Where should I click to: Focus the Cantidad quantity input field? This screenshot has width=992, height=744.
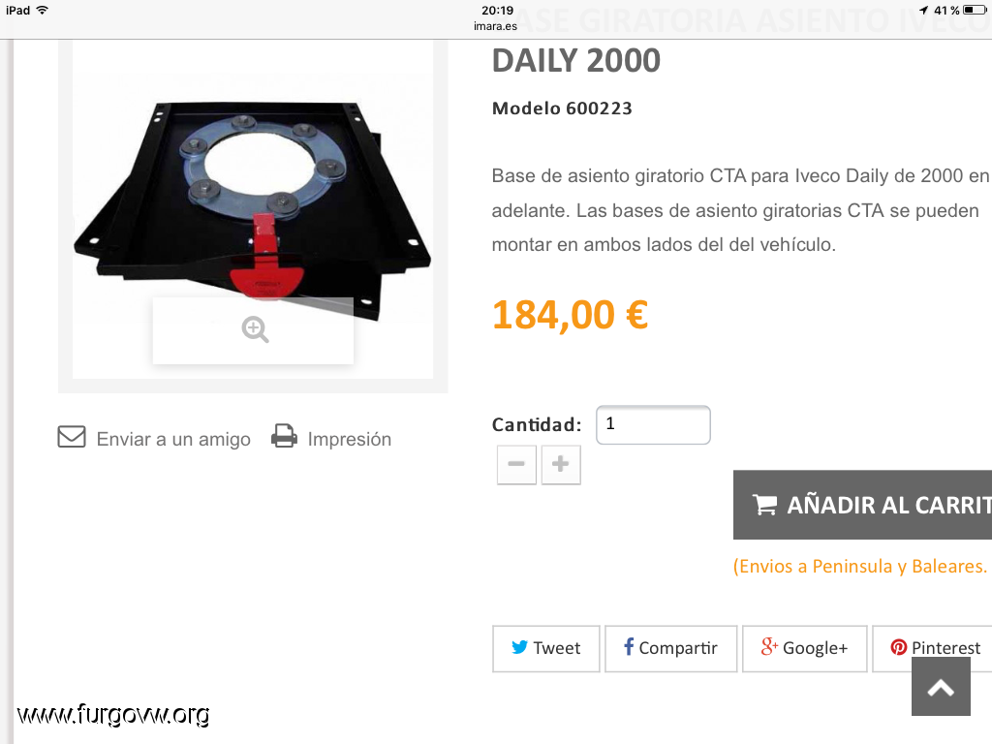(x=653, y=425)
